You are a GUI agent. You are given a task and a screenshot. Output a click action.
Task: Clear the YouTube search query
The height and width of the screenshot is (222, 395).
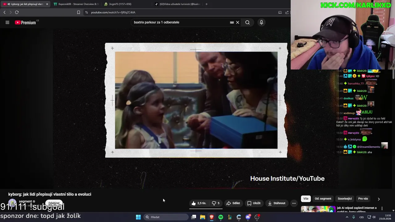click(238, 23)
